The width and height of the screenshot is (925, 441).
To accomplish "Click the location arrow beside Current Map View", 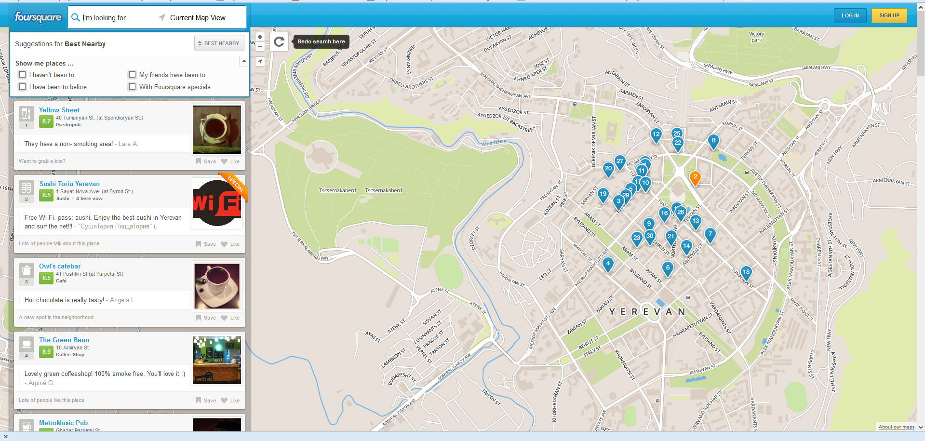I will [162, 17].
